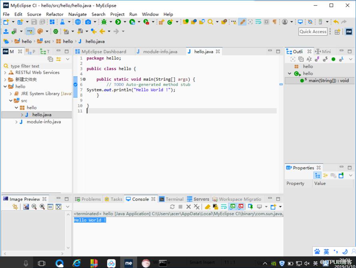Click the Quick Access field
356x268 pixels.
(313, 32)
